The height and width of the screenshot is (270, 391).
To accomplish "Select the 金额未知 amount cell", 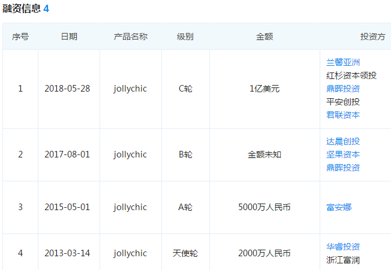I will 264,154.
